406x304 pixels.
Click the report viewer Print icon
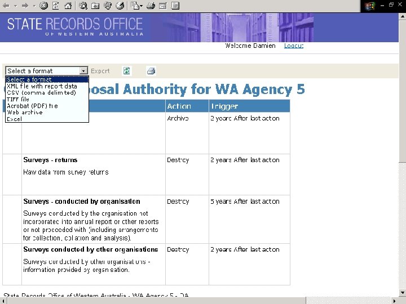coord(151,70)
